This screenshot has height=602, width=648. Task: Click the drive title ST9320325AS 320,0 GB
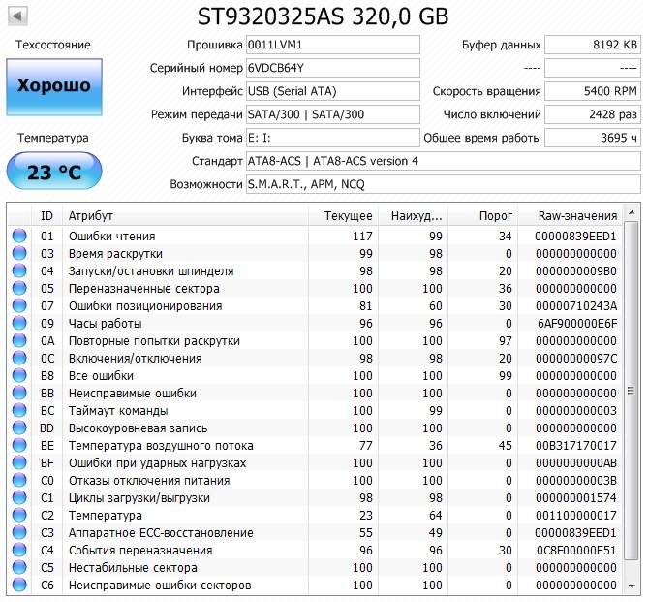(324, 16)
